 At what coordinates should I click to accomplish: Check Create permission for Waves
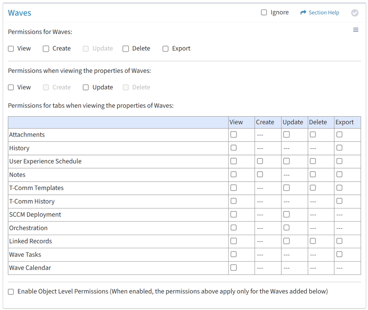(x=46, y=49)
